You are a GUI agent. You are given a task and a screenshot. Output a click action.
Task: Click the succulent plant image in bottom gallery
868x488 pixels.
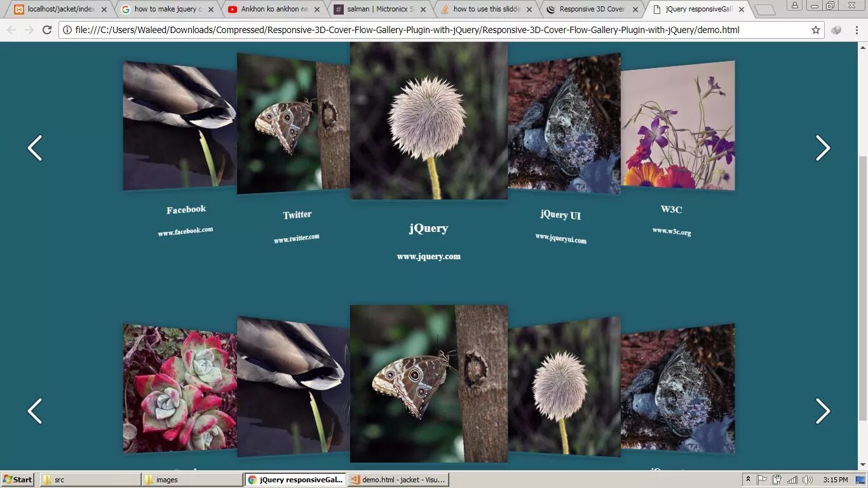(x=180, y=389)
